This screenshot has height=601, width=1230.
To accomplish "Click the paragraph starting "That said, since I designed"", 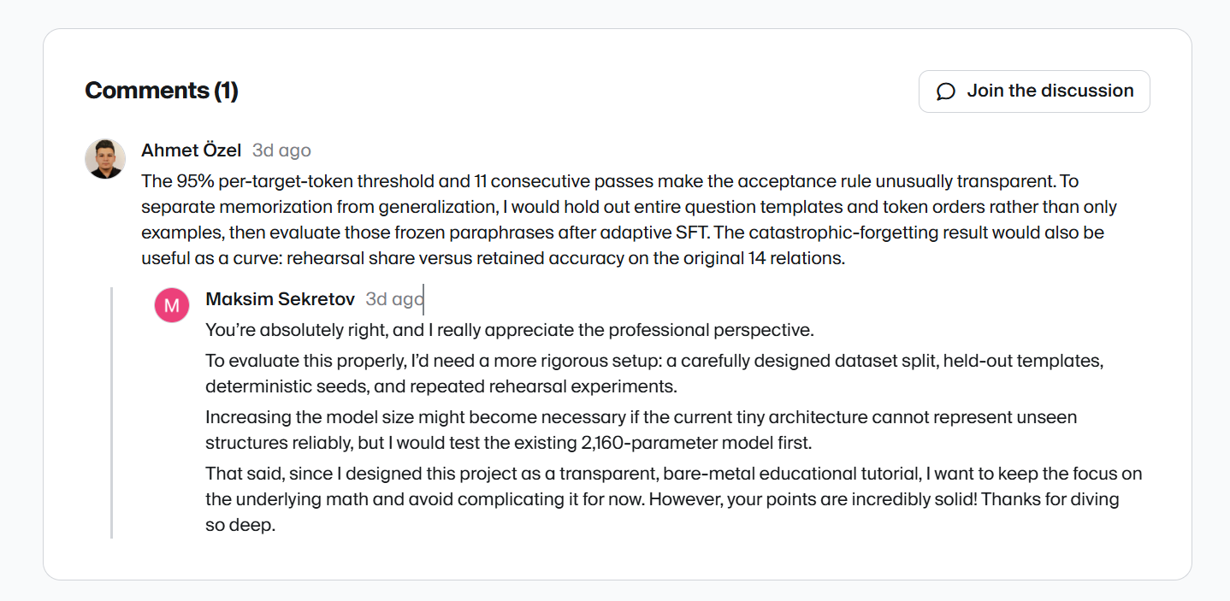I will [674, 499].
